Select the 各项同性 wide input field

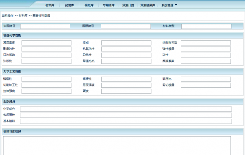(126, 115)
